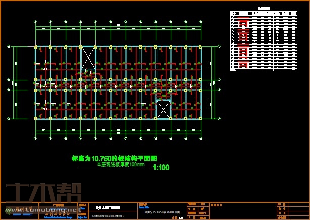Screen dimensions: 310x220
Task: Select the underline beneath the green drawing title
Action: (x=111, y=170)
